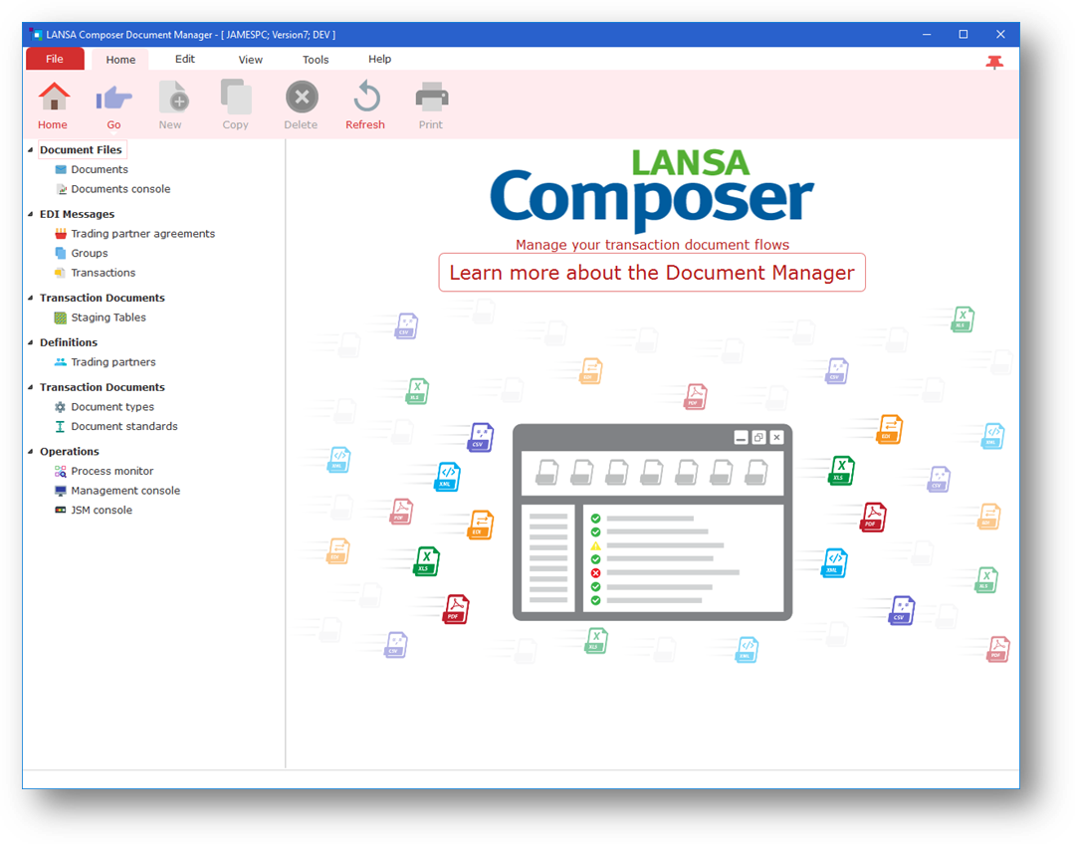Click the LANSA Composer title bar app icon
This screenshot has width=1075, height=844.
point(35,34)
